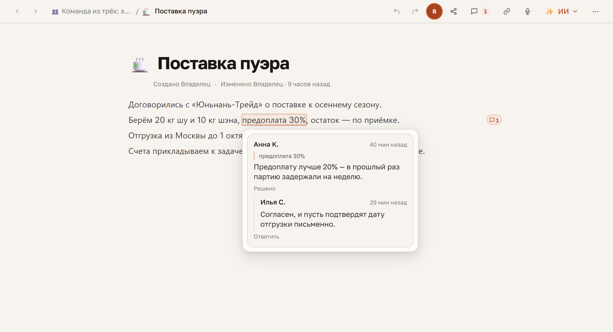Screen dimensions: 613x332
Task: Redo the last undone change
Action: pos(415,11)
